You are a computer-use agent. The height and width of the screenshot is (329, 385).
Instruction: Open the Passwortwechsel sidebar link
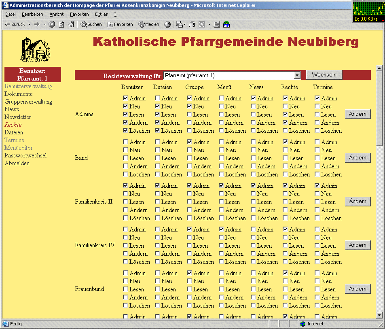pyautogui.click(x=25, y=155)
